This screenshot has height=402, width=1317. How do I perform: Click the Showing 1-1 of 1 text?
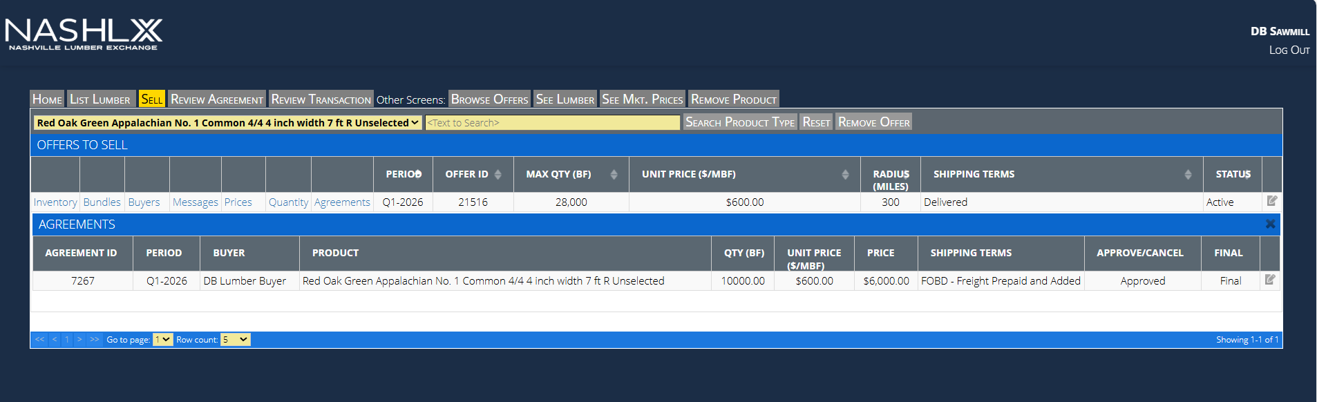pos(1247,339)
